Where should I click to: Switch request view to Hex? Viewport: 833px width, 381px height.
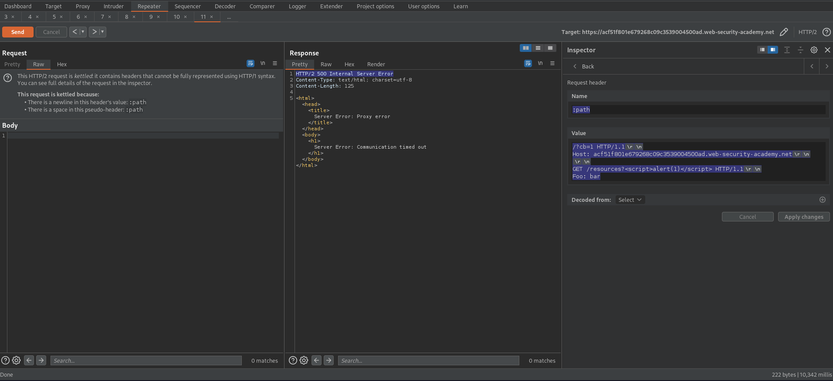pos(62,64)
